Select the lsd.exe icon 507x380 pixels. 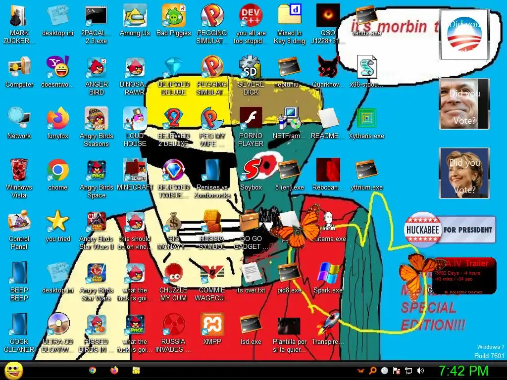(x=251, y=329)
